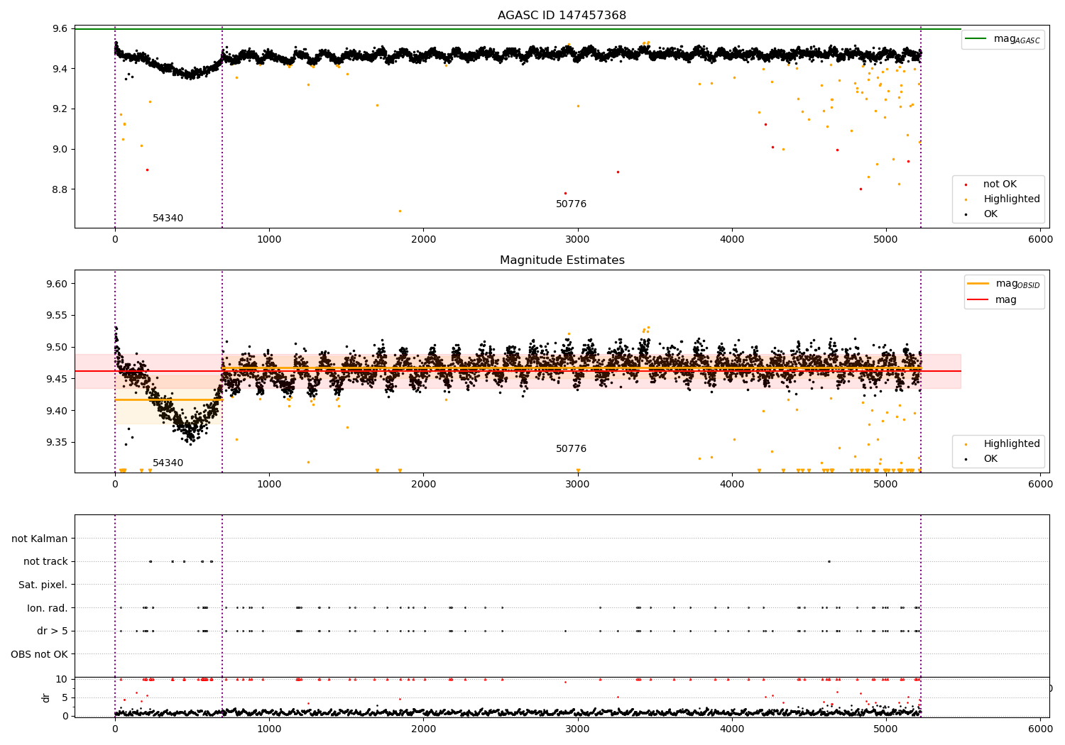
Task: Click the 9.45 tick on the Magnitude Estimates axis
Action: pyautogui.click(x=58, y=379)
